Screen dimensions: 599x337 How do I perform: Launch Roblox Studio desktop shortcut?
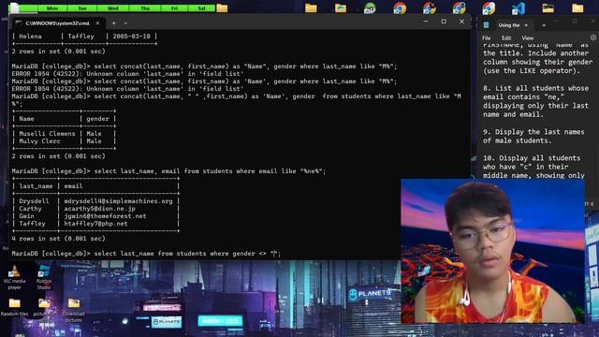pyautogui.click(x=44, y=277)
